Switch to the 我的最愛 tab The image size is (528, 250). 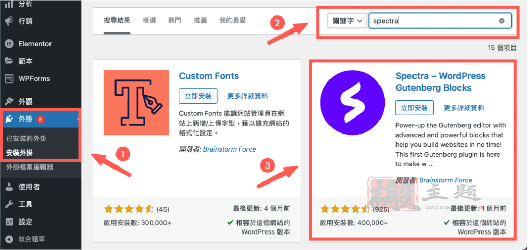pos(233,20)
